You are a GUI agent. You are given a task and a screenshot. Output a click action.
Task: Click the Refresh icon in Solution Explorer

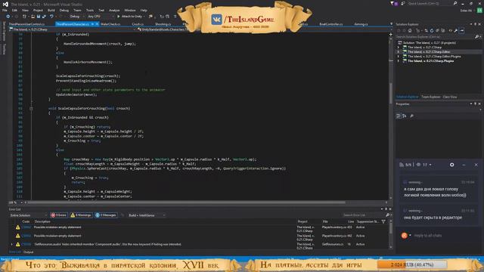click(x=432, y=30)
